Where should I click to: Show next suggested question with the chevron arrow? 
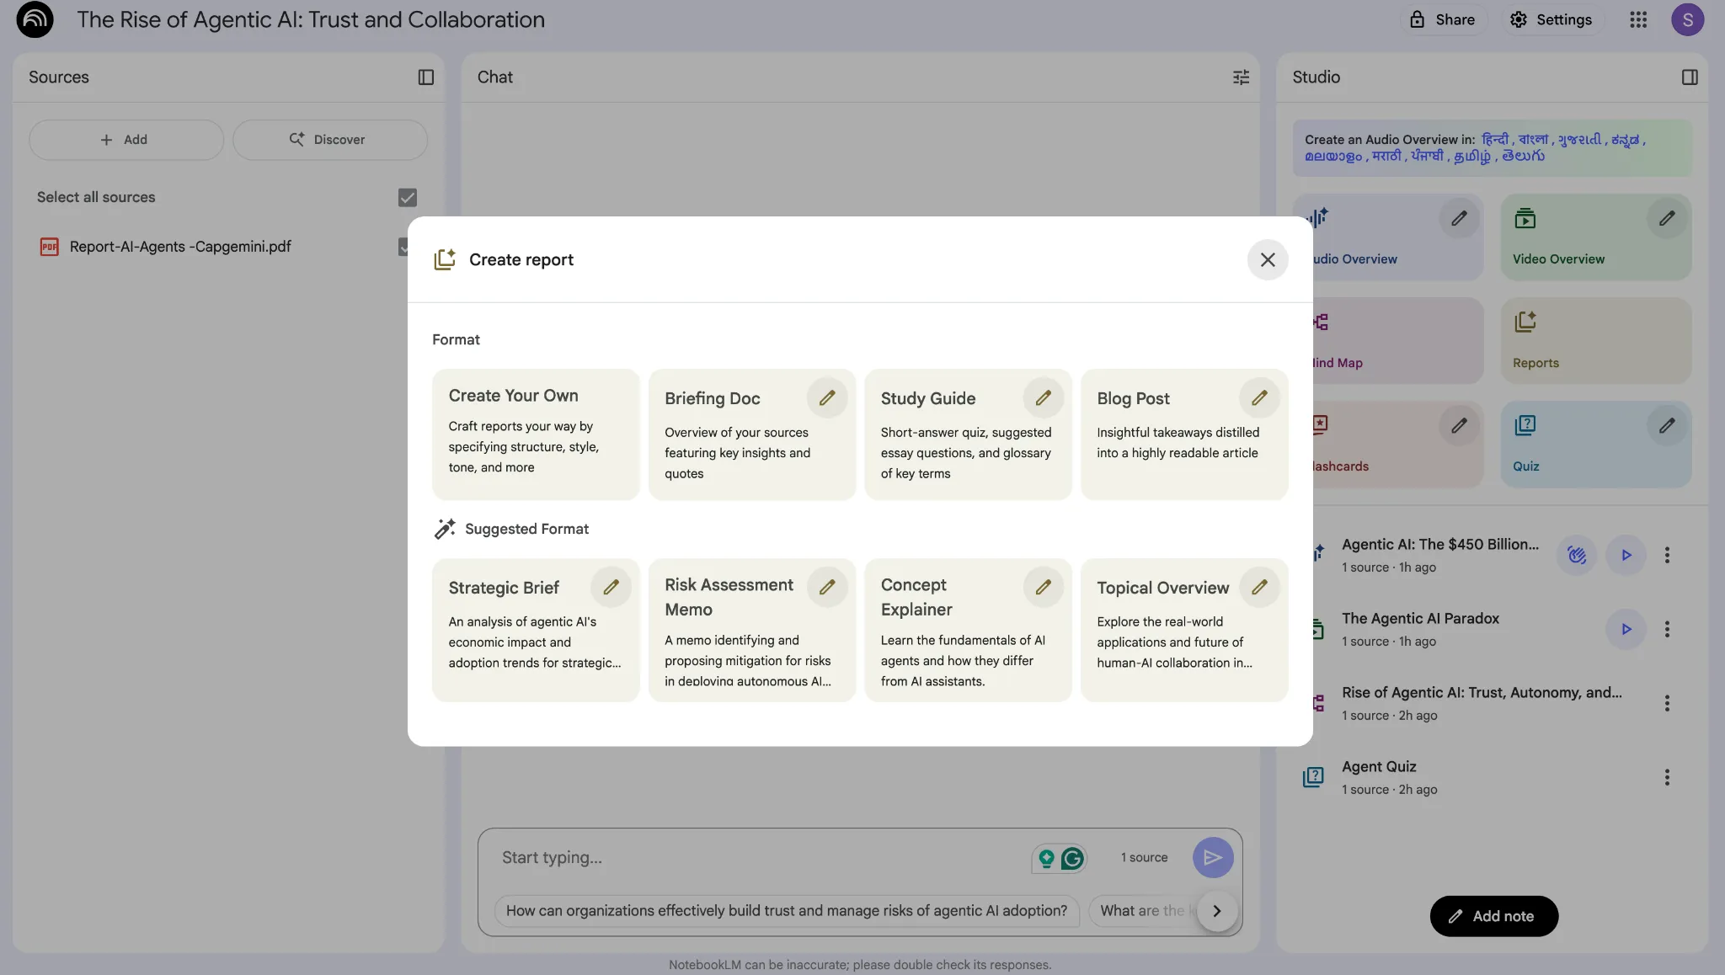(1216, 910)
